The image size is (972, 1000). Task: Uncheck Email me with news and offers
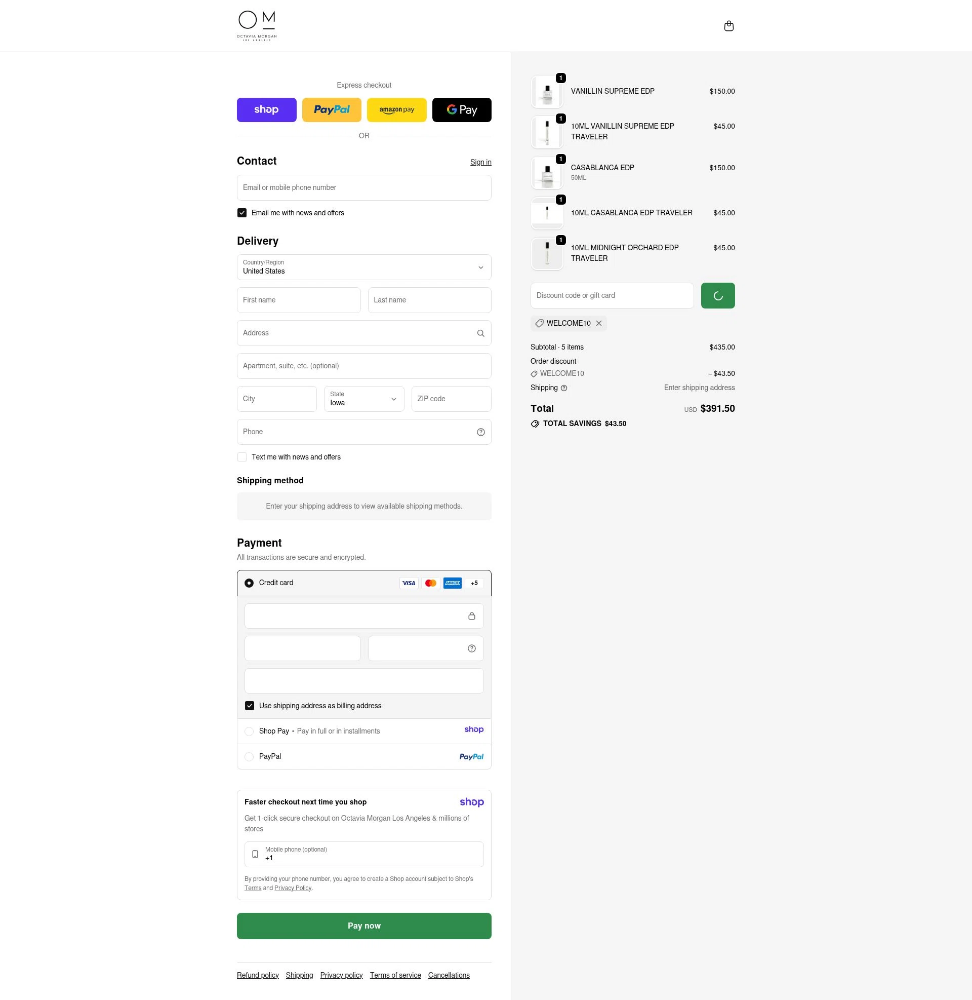click(x=242, y=212)
